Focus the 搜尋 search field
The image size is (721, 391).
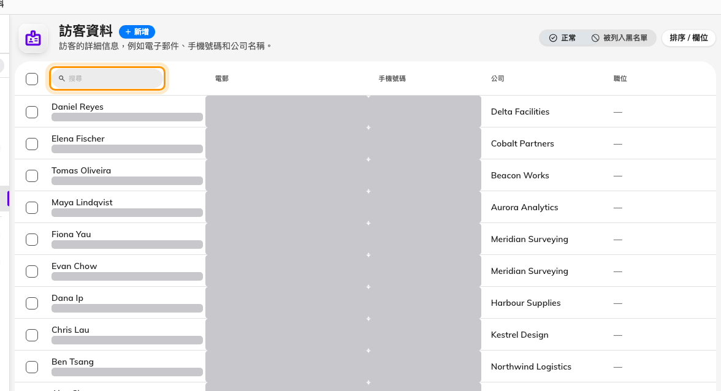click(108, 78)
